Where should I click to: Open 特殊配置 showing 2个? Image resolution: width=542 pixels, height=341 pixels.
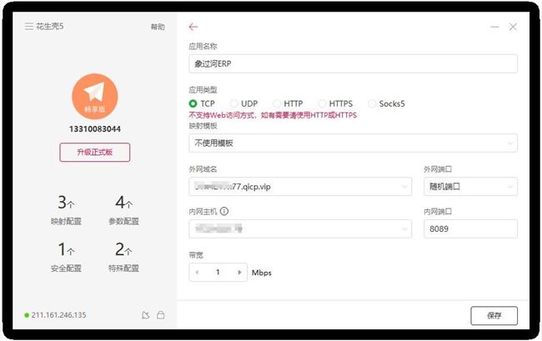(123, 257)
